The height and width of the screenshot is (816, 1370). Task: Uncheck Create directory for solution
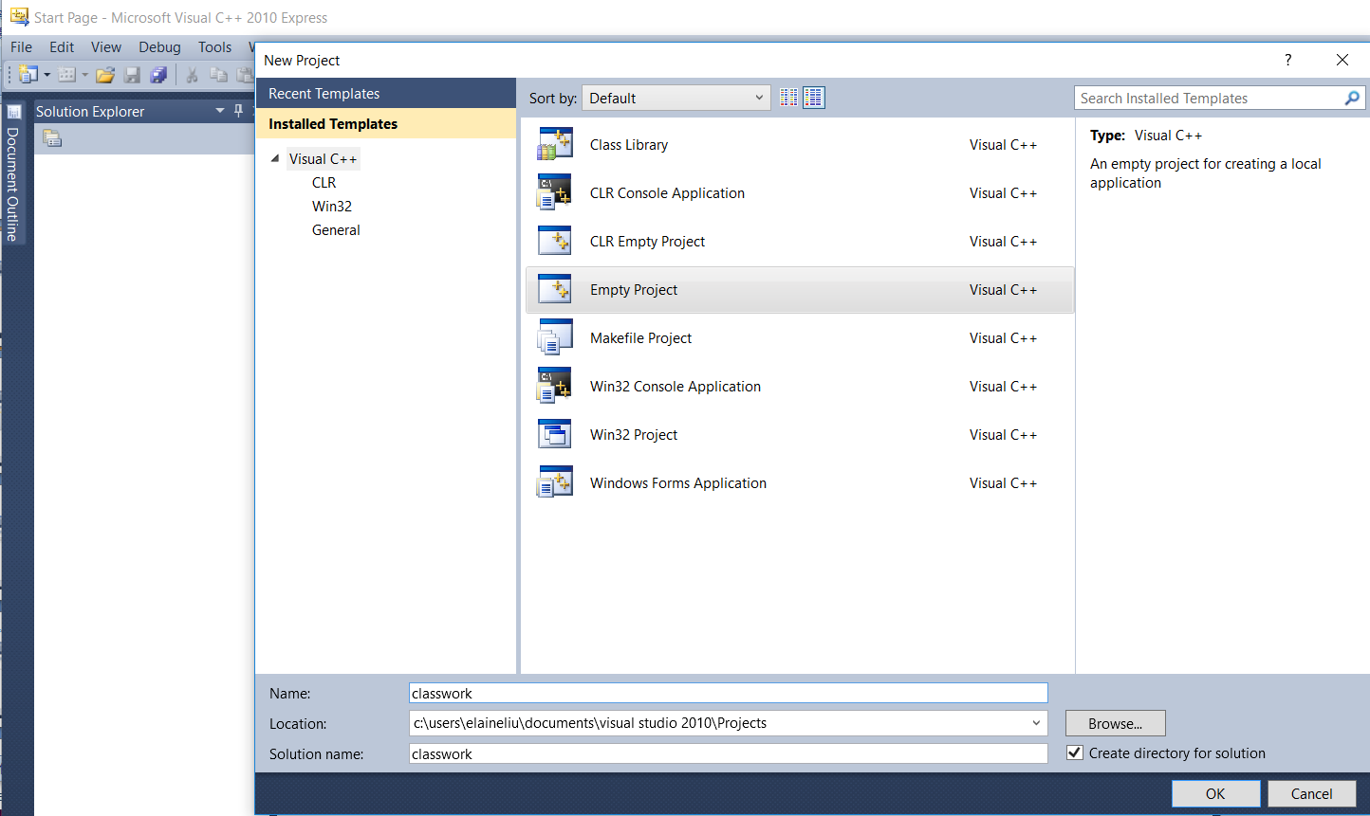(1075, 753)
